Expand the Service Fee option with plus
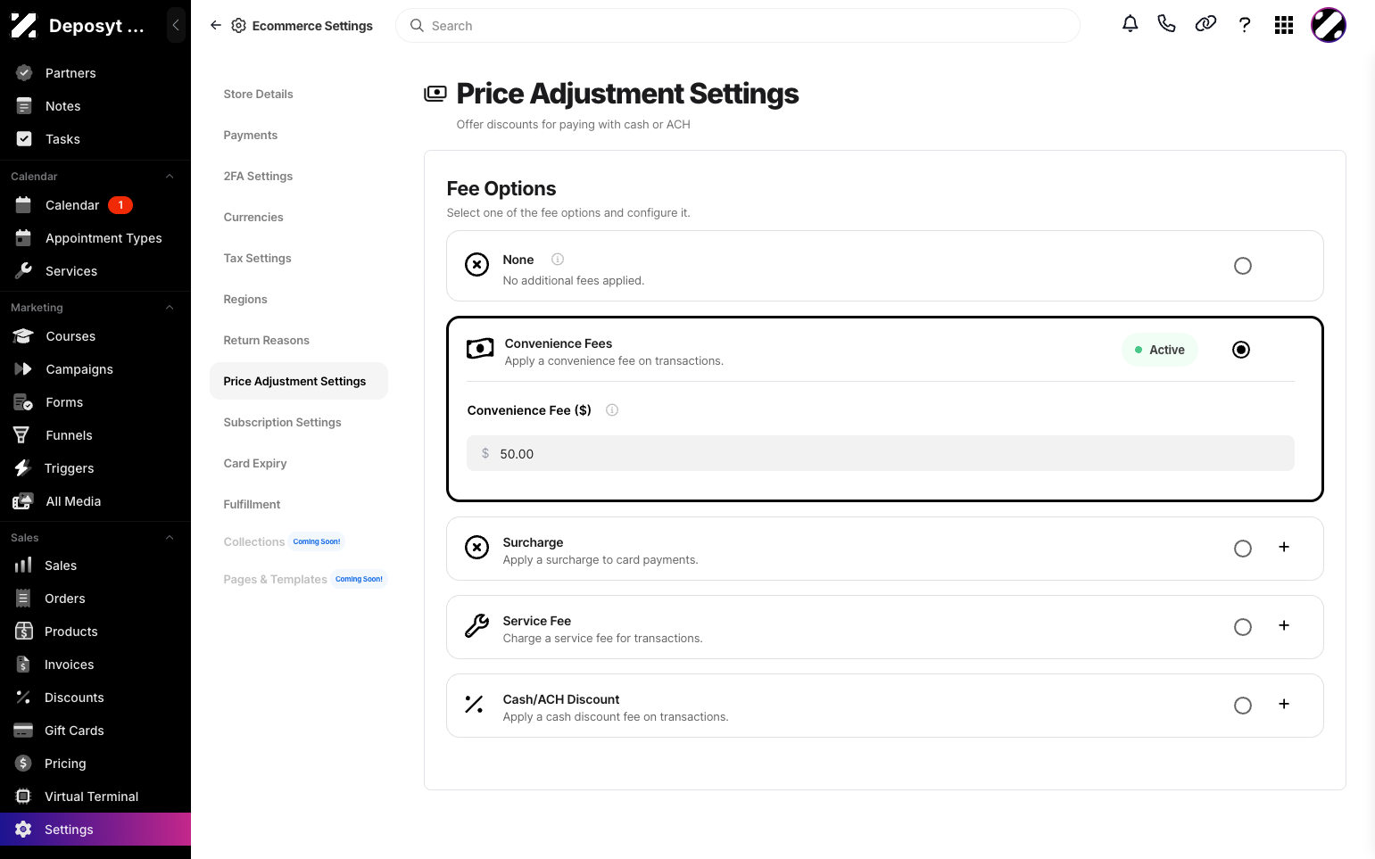The width and height of the screenshot is (1375, 859). 1284,625
